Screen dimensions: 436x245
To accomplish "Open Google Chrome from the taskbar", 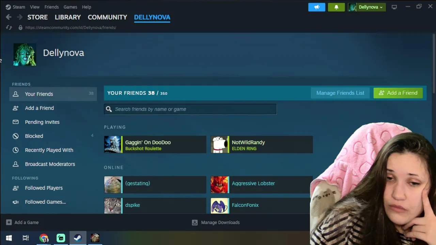I will pyautogui.click(x=44, y=238).
